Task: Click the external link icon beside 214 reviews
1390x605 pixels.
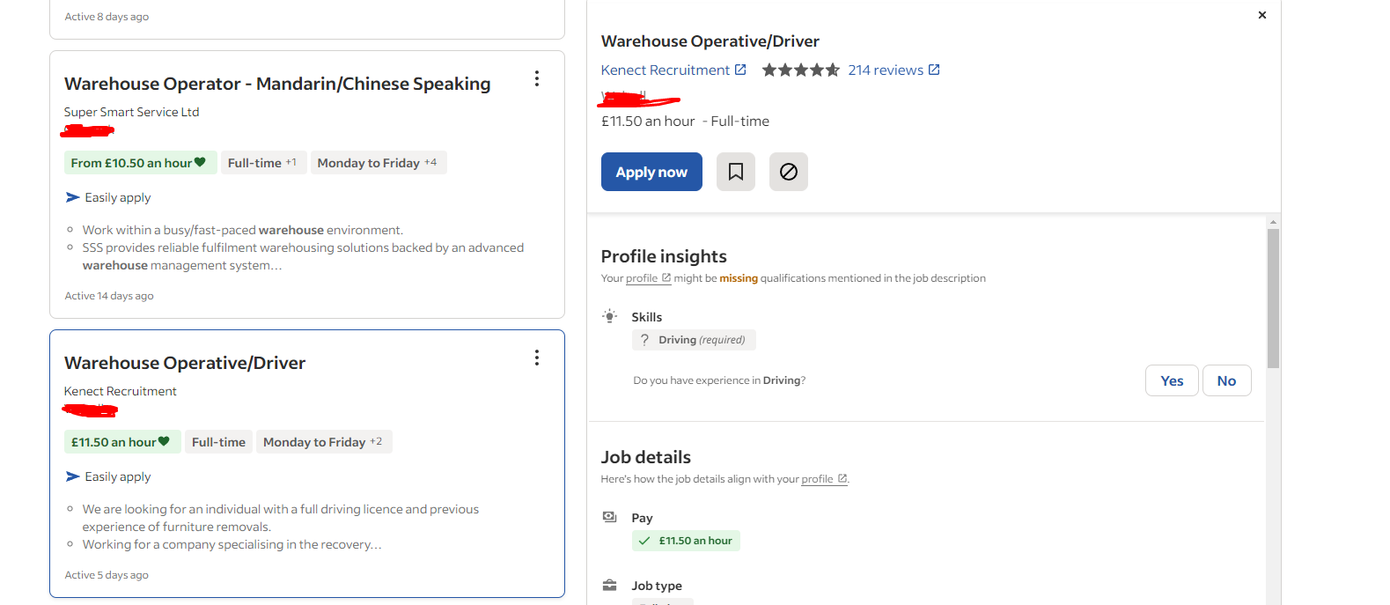Action: (934, 70)
